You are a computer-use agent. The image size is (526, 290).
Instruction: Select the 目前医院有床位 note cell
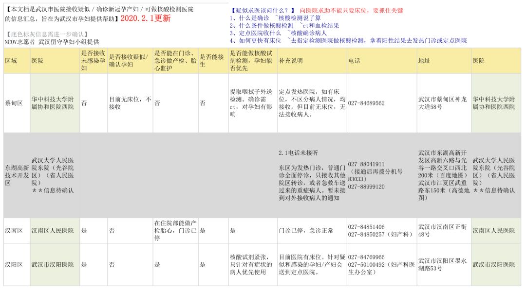312,265
